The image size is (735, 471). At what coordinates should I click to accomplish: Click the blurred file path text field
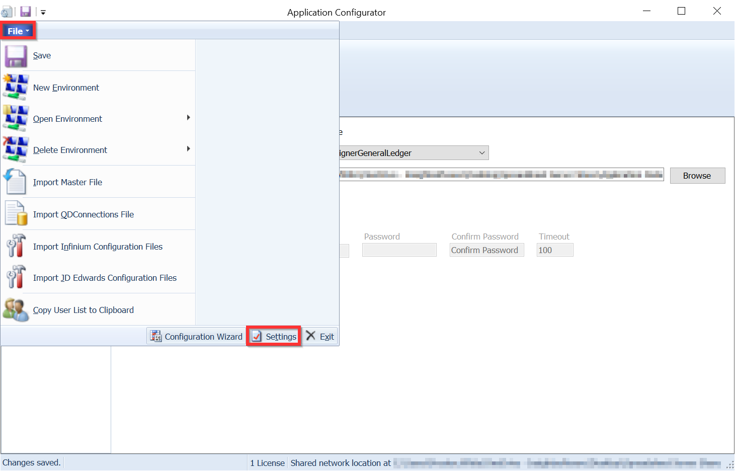point(502,175)
